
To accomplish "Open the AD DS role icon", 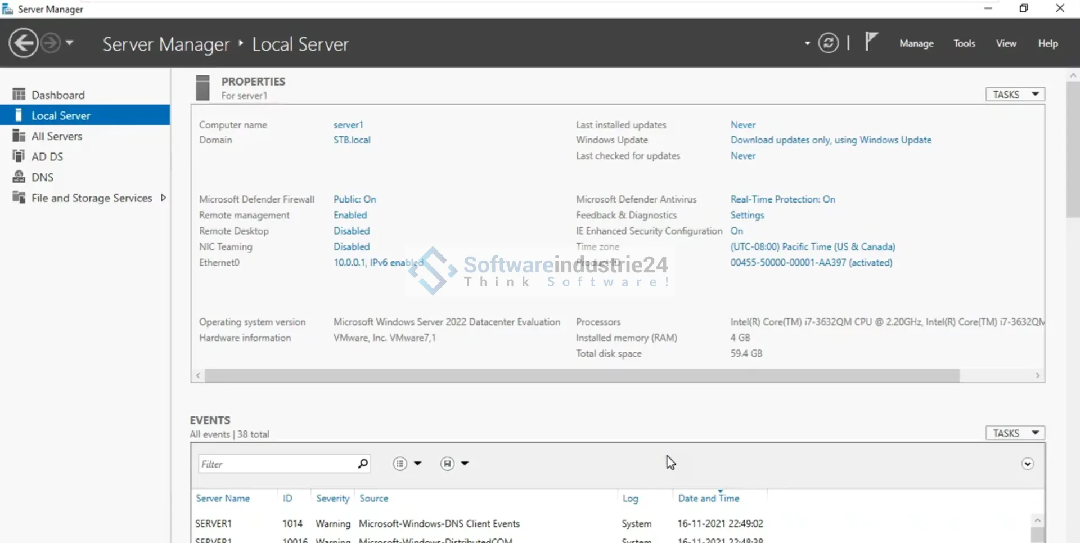I will [19, 156].
